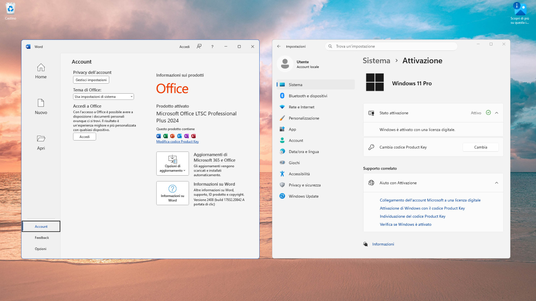Focus the Trova un'impostazione search field
The height and width of the screenshot is (301, 536).
[391, 46]
